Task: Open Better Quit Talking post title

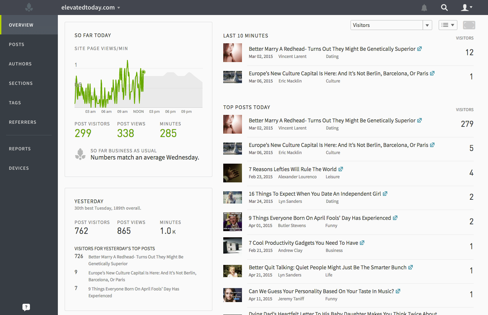Action: [x=328, y=267]
